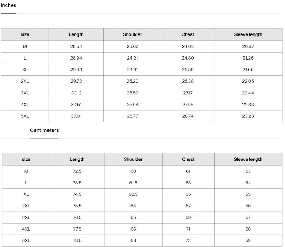The width and height of the screenshot is (285, 247).
Task: Select the 20.87 sleeve length cell
Action: click(x=248, y=46)
